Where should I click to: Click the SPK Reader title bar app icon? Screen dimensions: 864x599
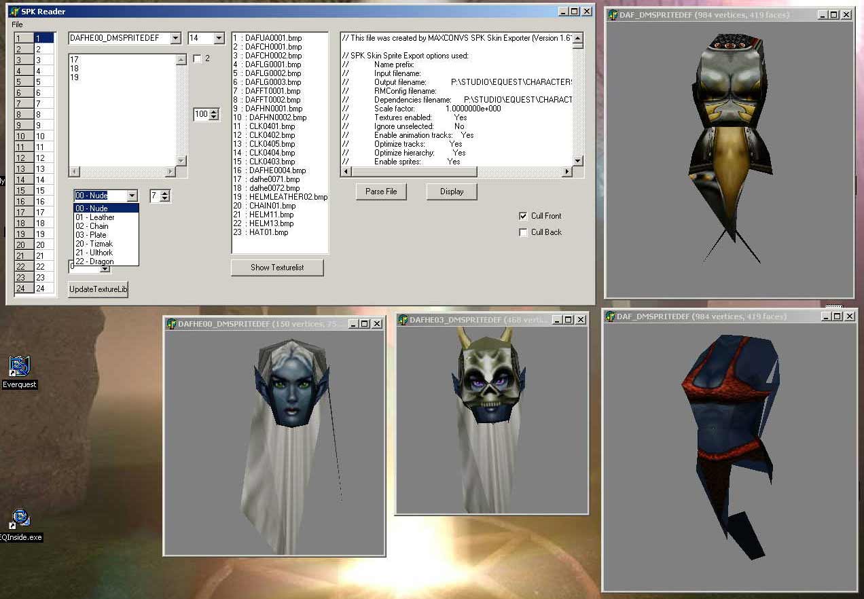(14, 12)
